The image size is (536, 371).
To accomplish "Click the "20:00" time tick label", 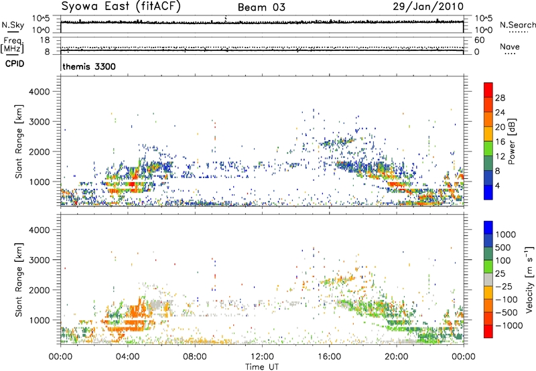I will (396, 357).
